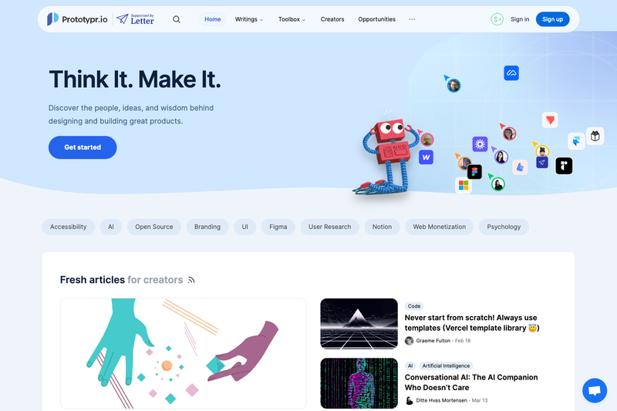This screenshot has width=617, height=411.
Task: Open 'Never start from scratch!' article title
Action: tap(472, 323)
